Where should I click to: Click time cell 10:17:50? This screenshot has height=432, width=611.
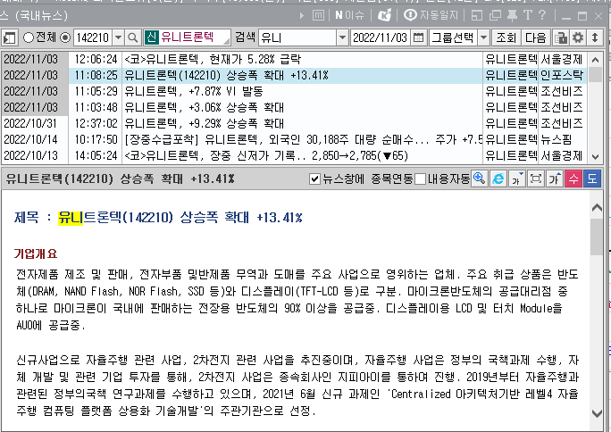(x=96, y=139)
